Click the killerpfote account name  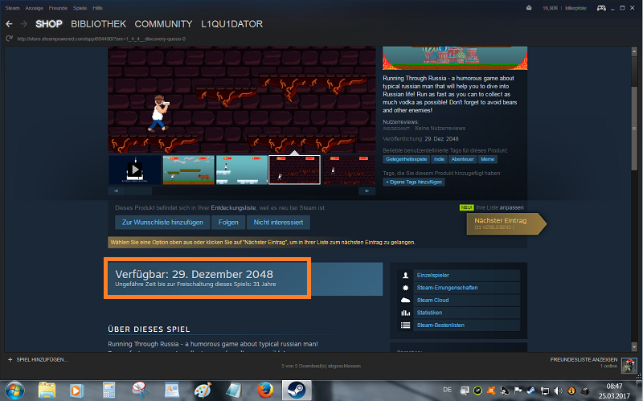click(x=575, y=8)
